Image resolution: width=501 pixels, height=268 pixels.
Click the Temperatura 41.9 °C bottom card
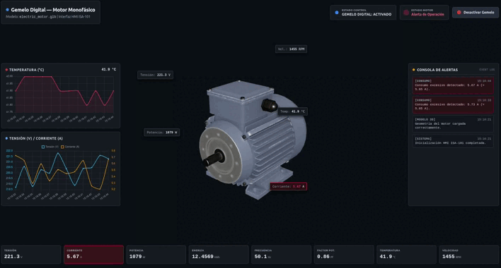(x=406, y=255)
